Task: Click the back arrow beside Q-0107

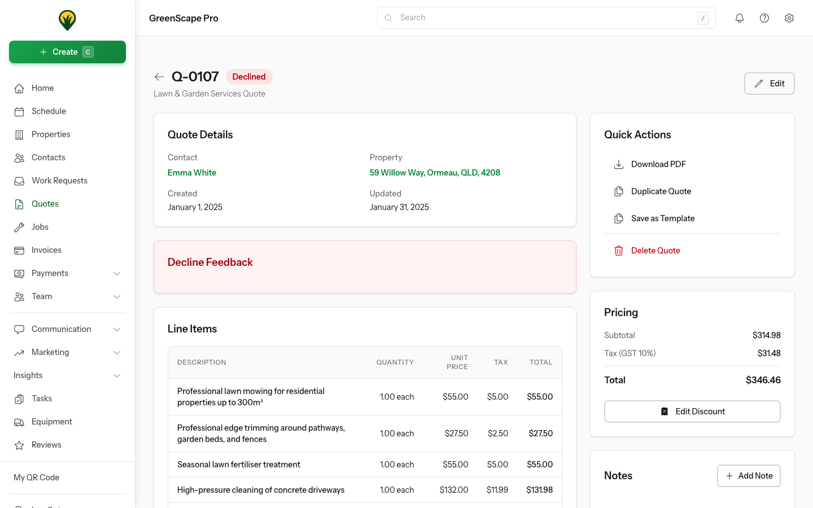Action: pyautogui.click(x=159, y=76)
